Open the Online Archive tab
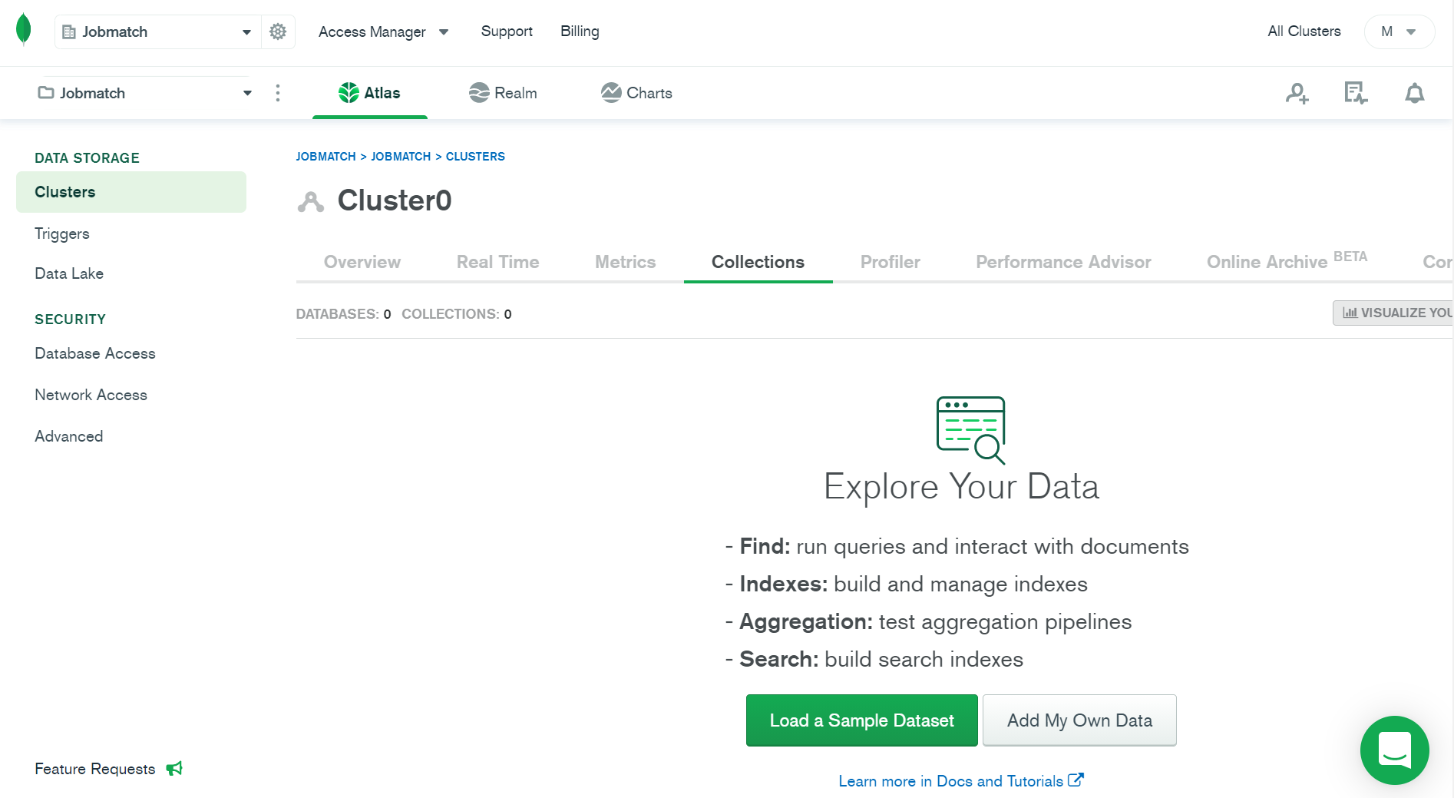 [x=1287, y=261]
